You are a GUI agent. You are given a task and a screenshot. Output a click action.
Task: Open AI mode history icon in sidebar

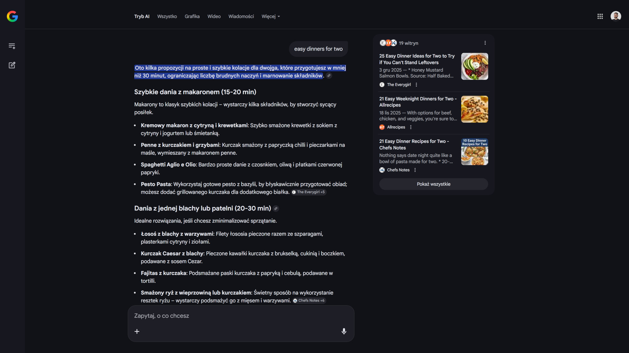tap(12, 46)
